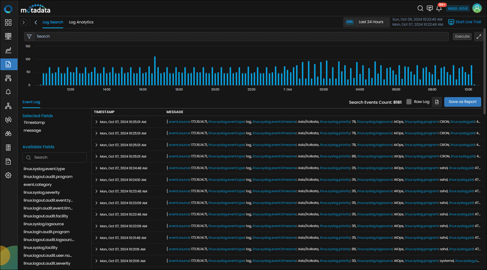Viewport: 487px width, 270px height.
Task: Click the notifications bell with 99+ badge
Action: point(439,9)
